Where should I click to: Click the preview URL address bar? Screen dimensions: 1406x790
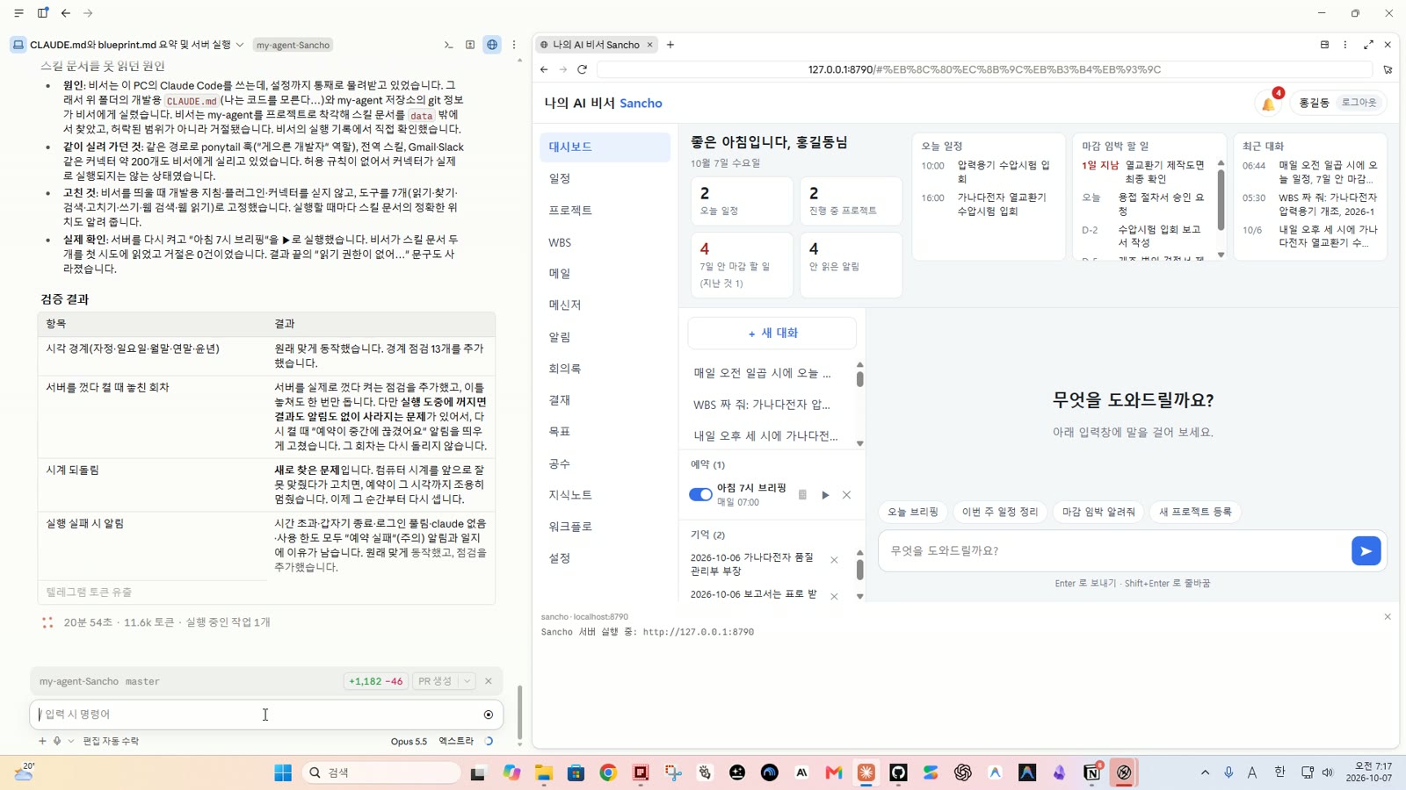[x=984, y=69]
